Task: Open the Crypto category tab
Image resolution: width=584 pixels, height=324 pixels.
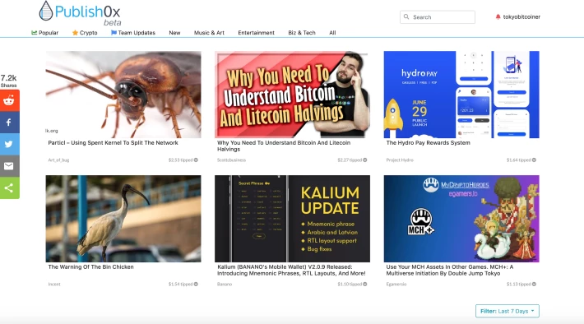Action: click(85, 33)
